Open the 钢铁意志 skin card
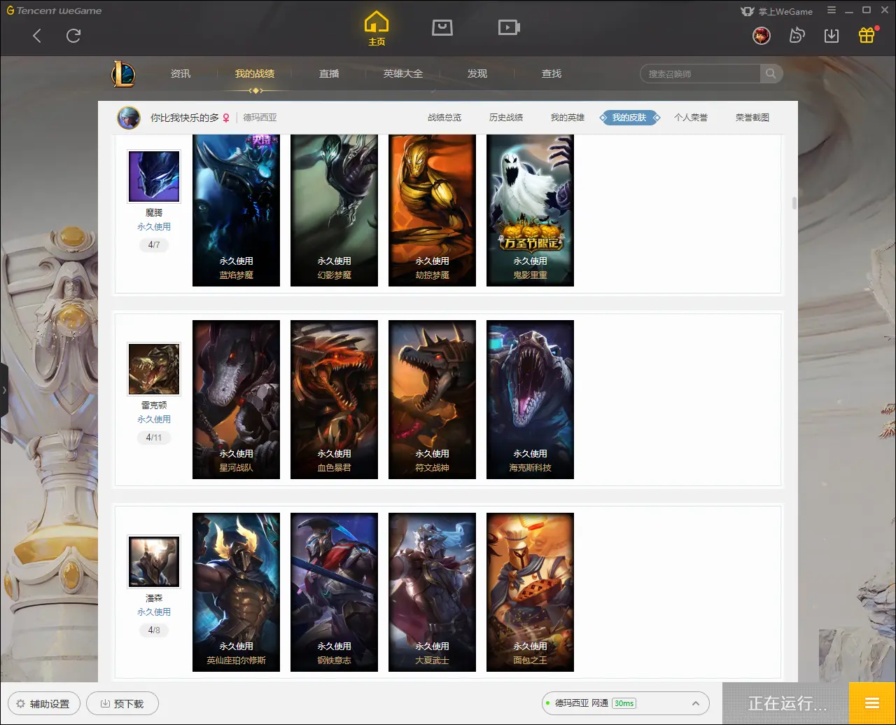 pyautogui.click(x=334, y=593)
